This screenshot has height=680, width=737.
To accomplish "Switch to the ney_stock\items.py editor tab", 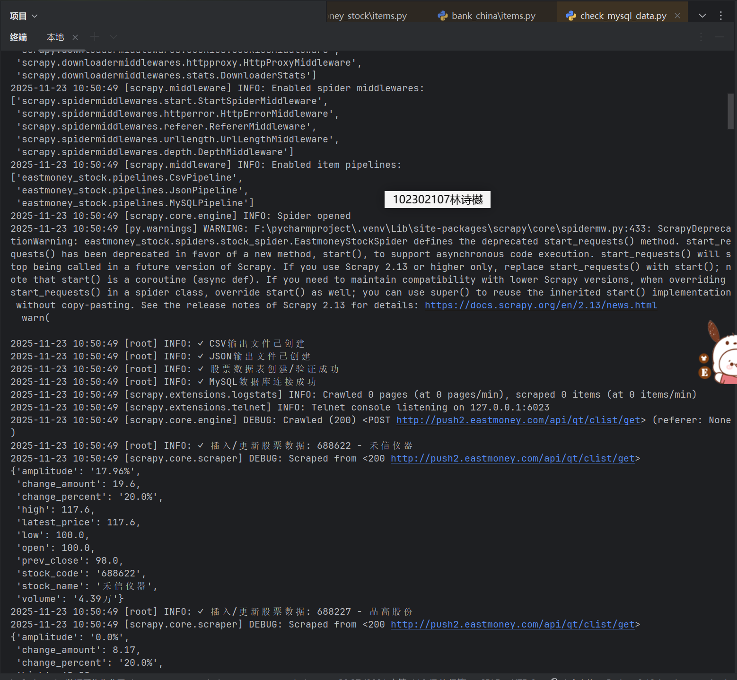I will click(368, 16).
